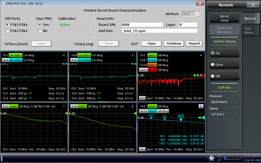Select Trc12 Sdd21 trace label
This screenshot has height=163, width=261.
154,111
